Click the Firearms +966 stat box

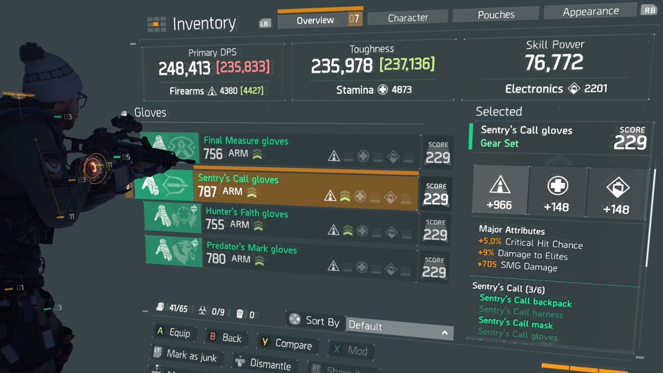click(x=500, y=191)
